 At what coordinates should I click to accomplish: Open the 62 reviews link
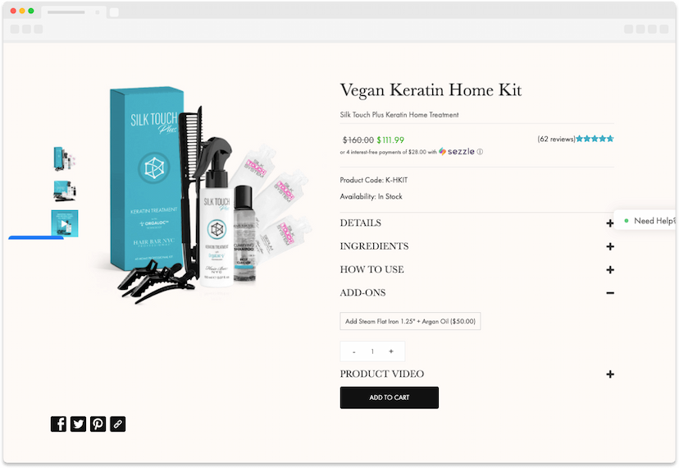click(556, 139)
